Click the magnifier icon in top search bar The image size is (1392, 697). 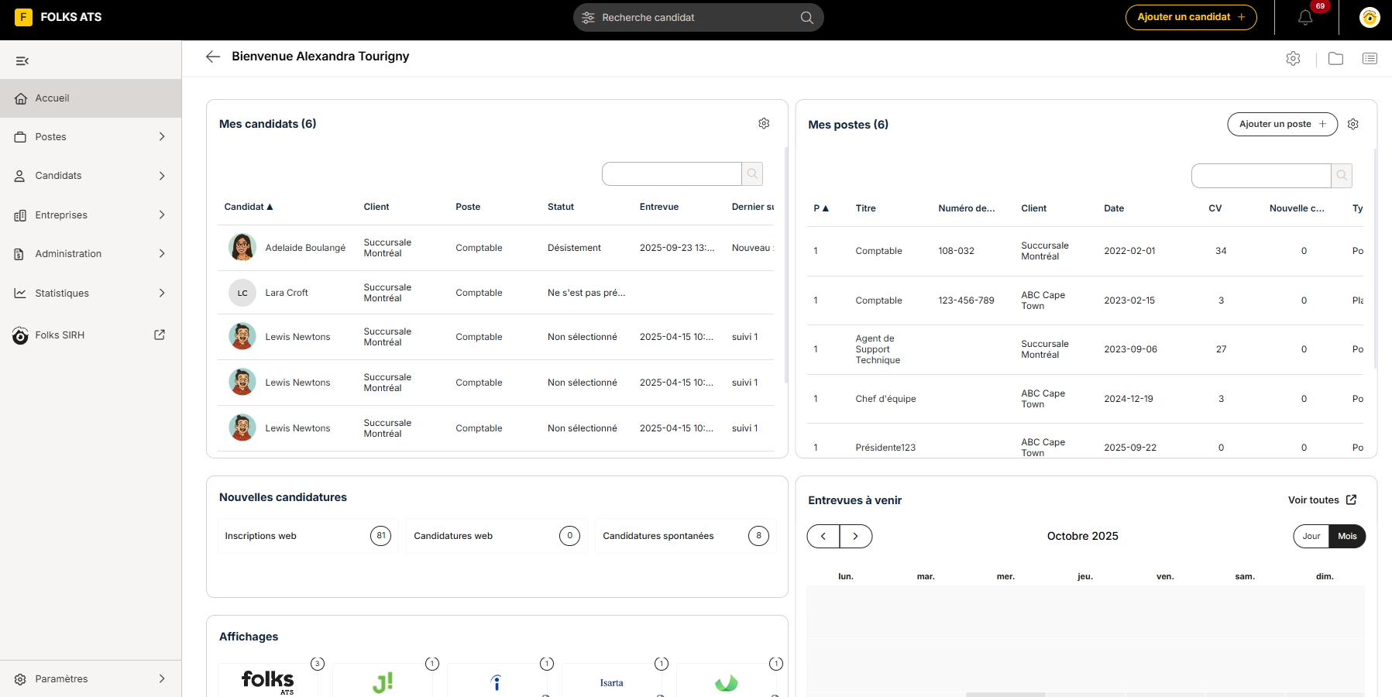pyautogui.click(x=806, y=17)
